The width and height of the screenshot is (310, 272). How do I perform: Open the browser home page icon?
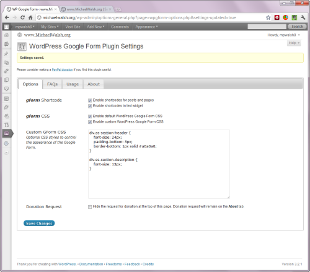tap(30, 17)
